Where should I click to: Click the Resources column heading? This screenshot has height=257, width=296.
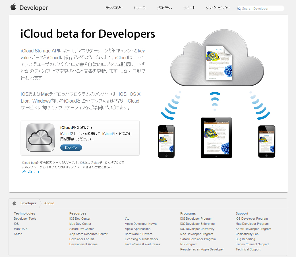pos(78,213)
